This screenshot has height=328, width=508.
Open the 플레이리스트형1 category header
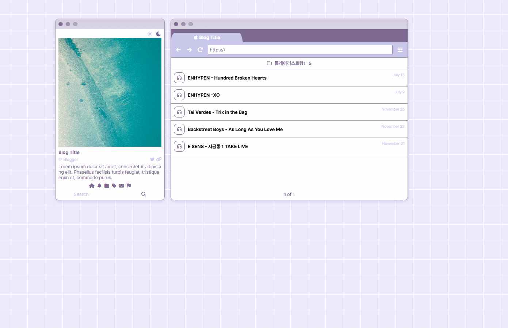289,63
